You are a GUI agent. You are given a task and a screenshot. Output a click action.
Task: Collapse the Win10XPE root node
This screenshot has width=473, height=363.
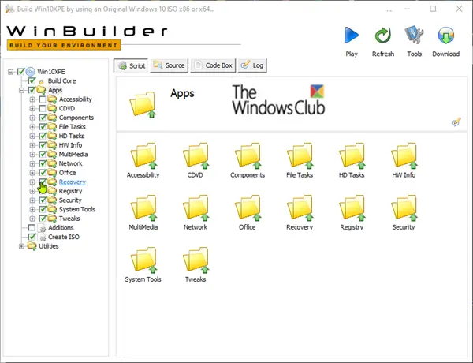10,72
